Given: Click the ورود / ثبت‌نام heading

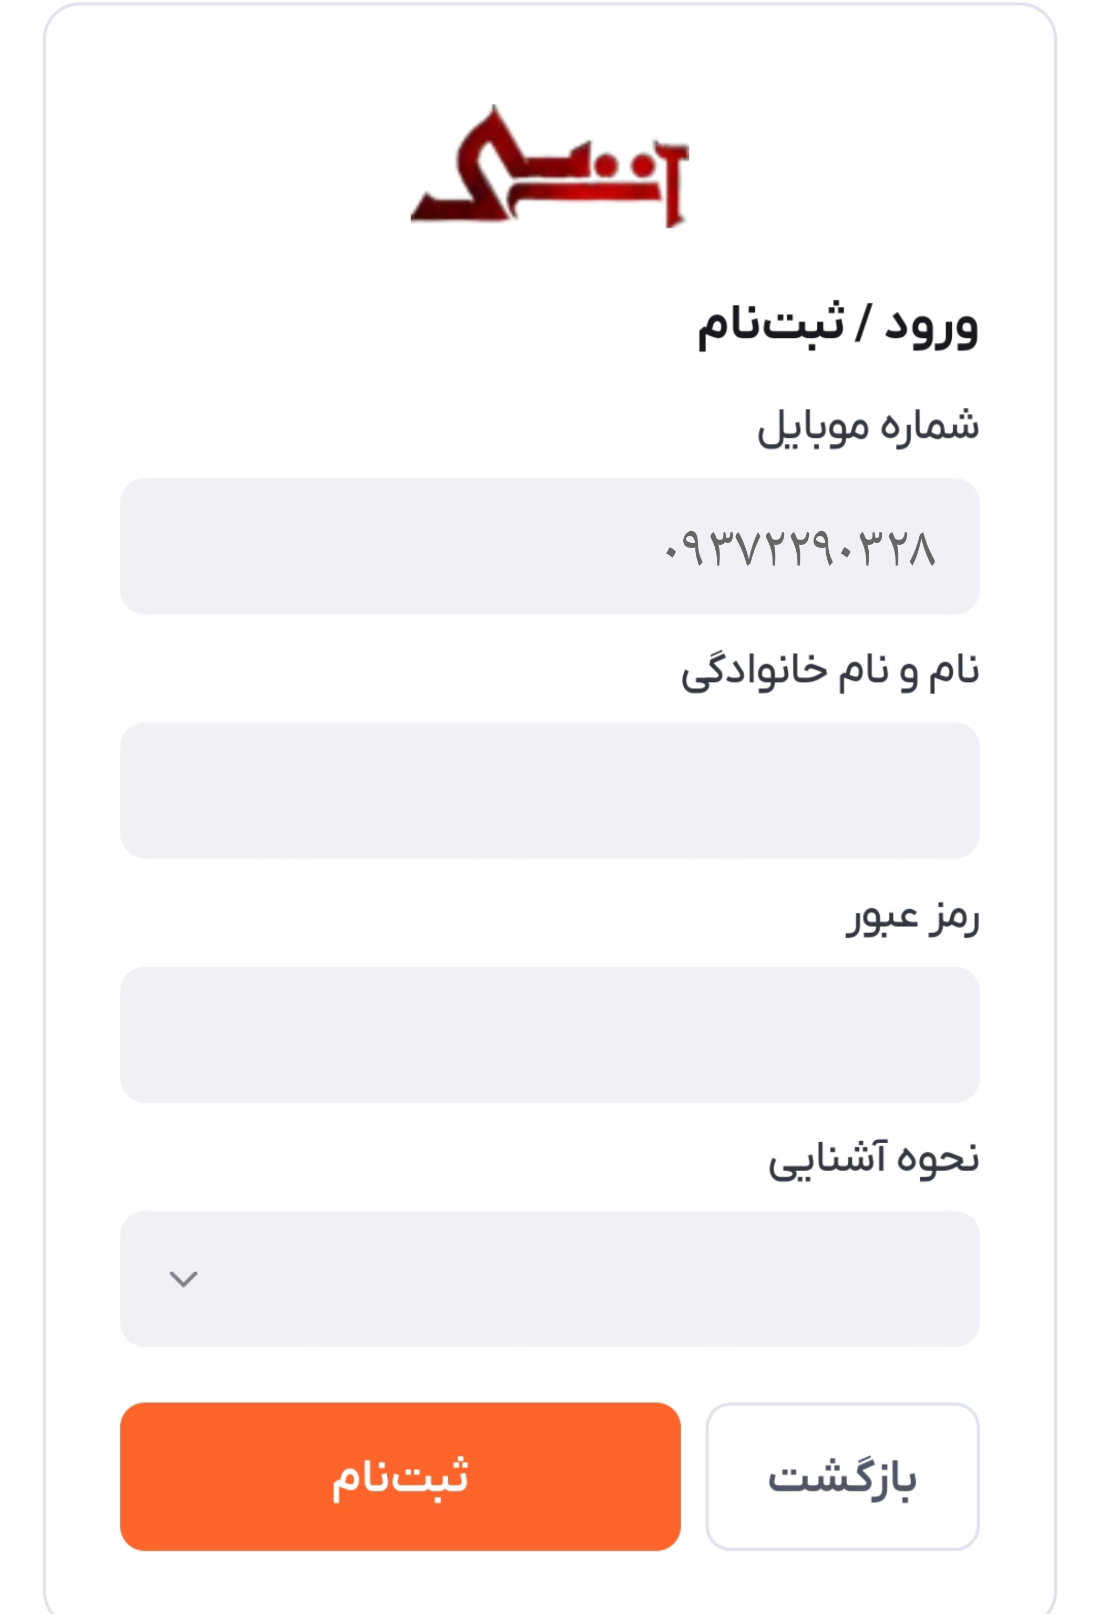Looking at the screenshot, I should [x=838, y=326].
